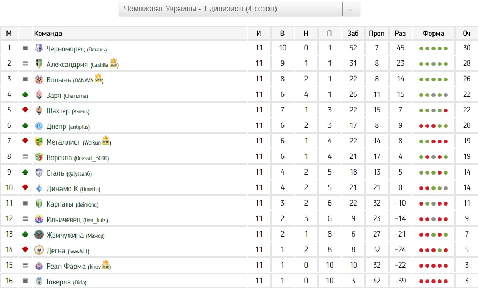Click the Форма column header
478x288 pixels.
433,33
